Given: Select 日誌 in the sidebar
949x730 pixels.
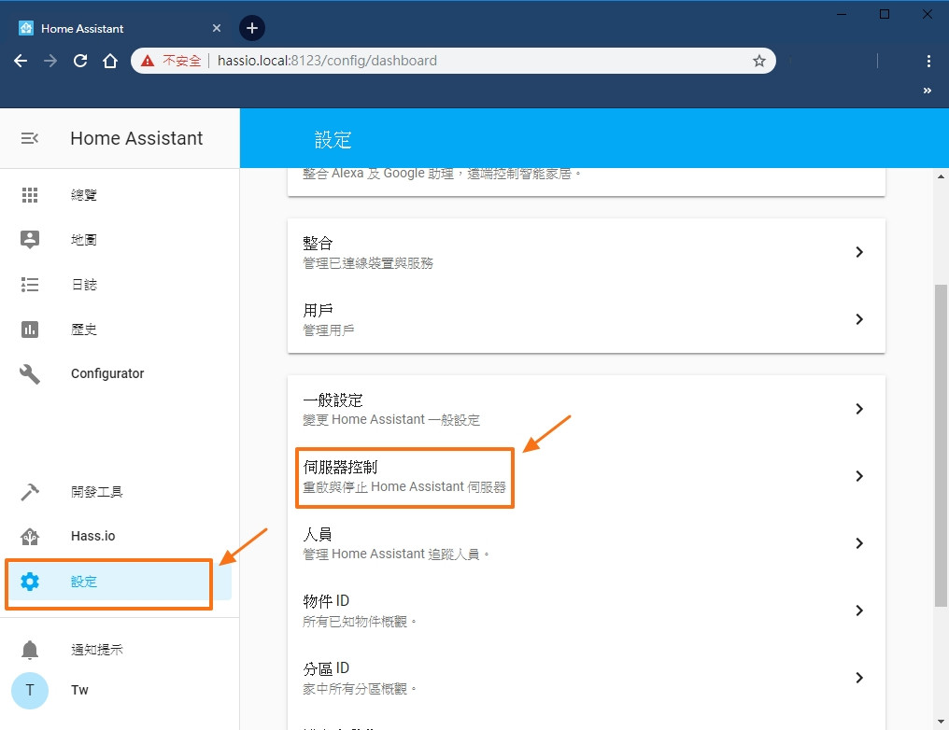Looking at the screenshot, I should coord(83,285).
